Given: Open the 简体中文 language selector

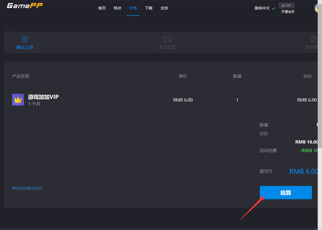Looking at the screenshot, I should coord(262,8).
